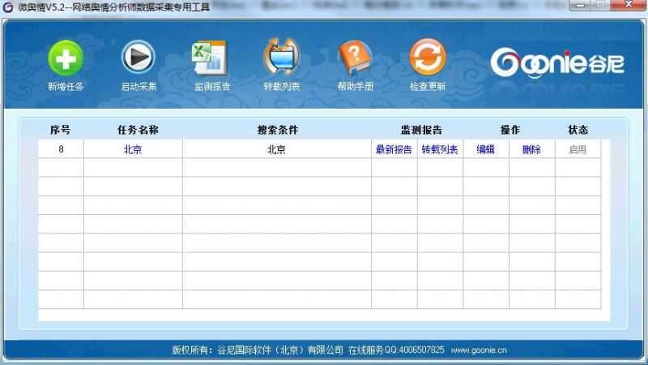Click the Goonie 谷尼 logo
The height and width of the screenshot is (365, 648).
(557, 63)
